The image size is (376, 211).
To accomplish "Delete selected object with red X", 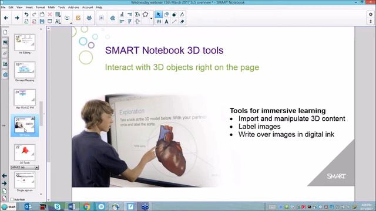I will 49,15.
